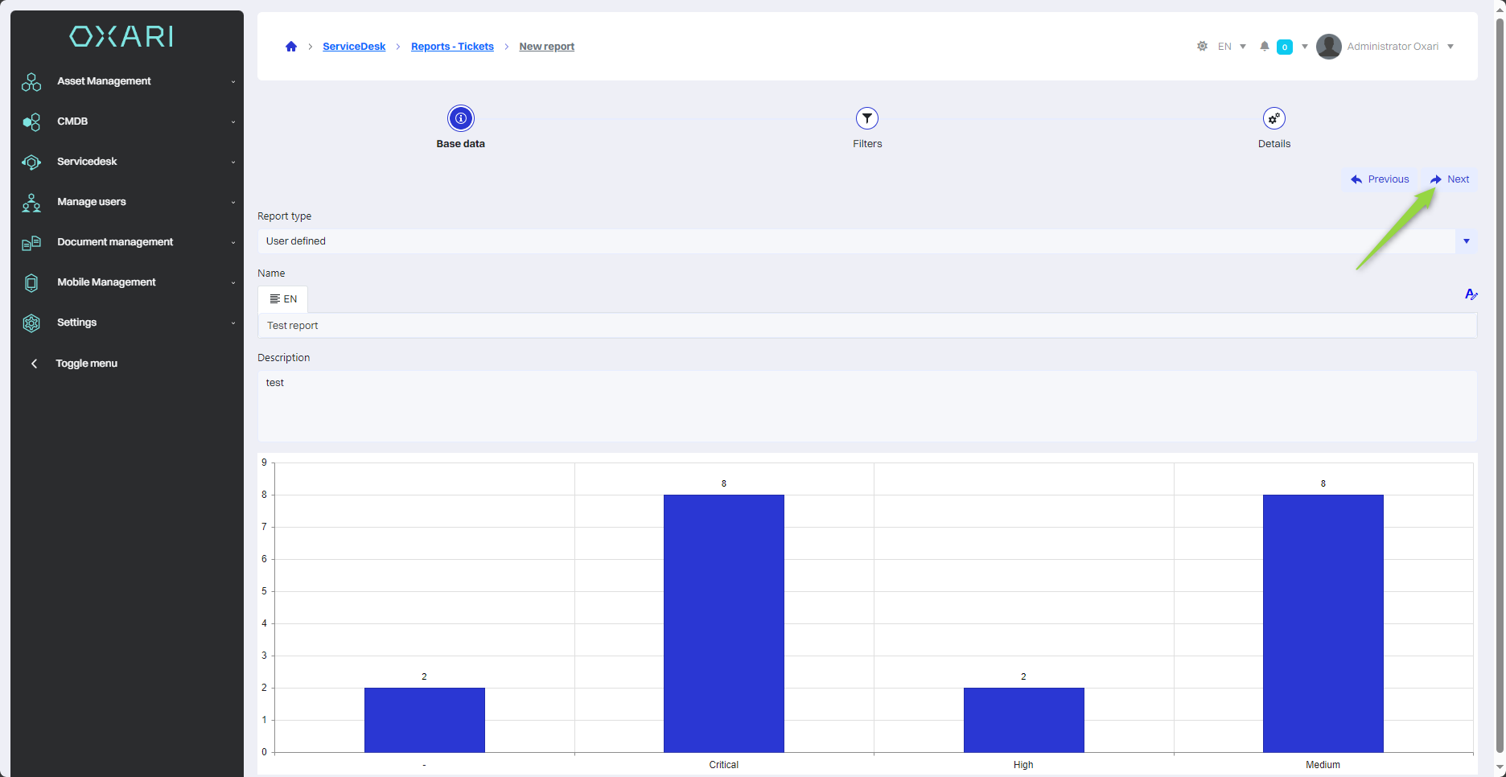The width and height of the screenshot is (1506, 777).
Task: Collapse sidebar with Toggle menu
Action: coord(86,364)
